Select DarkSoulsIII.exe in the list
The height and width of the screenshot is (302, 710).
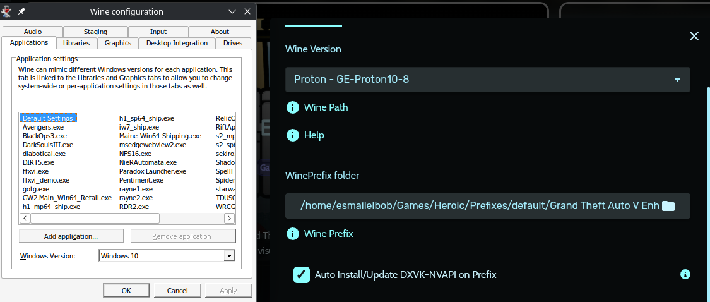47,145
